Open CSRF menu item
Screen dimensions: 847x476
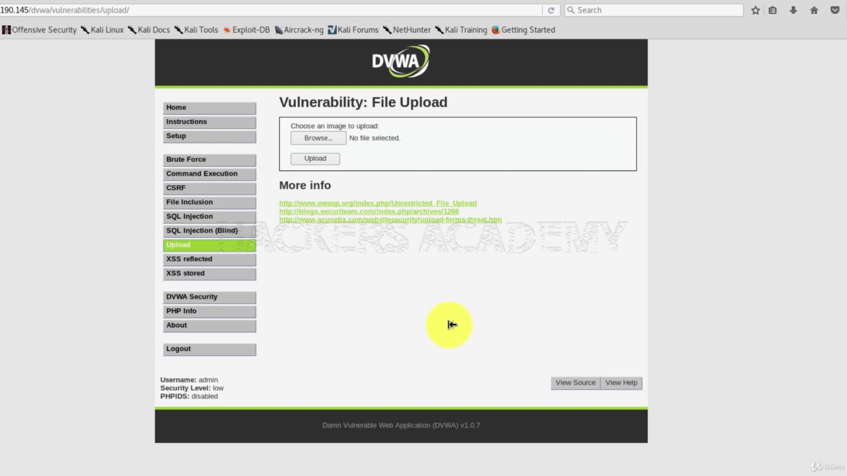tap(209, 188)
